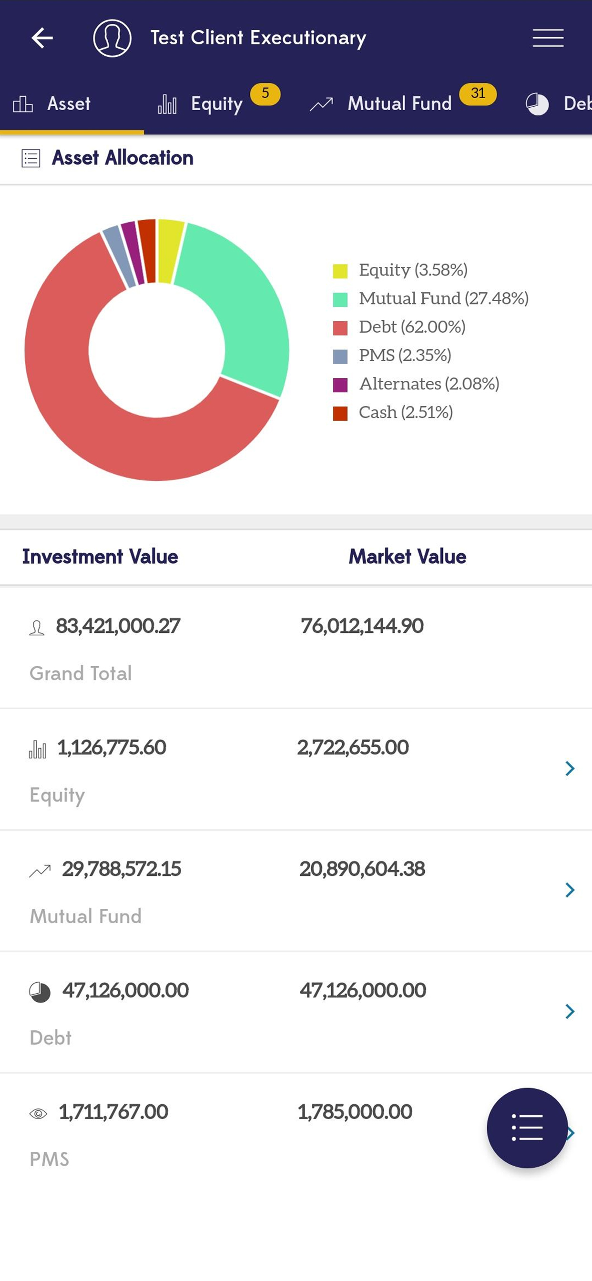Click the Asset Allocation heading

[x=122, y=158]
